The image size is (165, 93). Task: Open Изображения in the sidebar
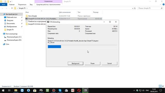point(12,27)
